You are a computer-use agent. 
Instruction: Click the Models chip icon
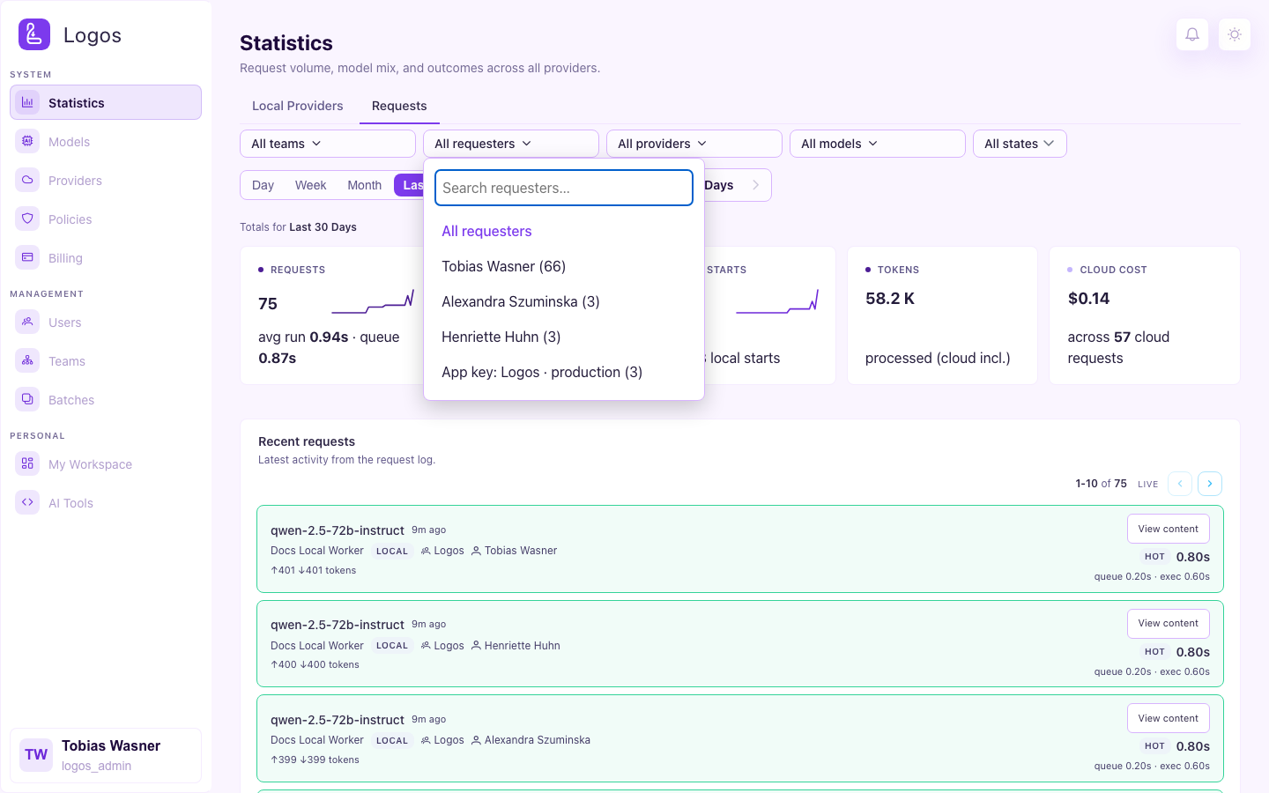coord(27,141)
